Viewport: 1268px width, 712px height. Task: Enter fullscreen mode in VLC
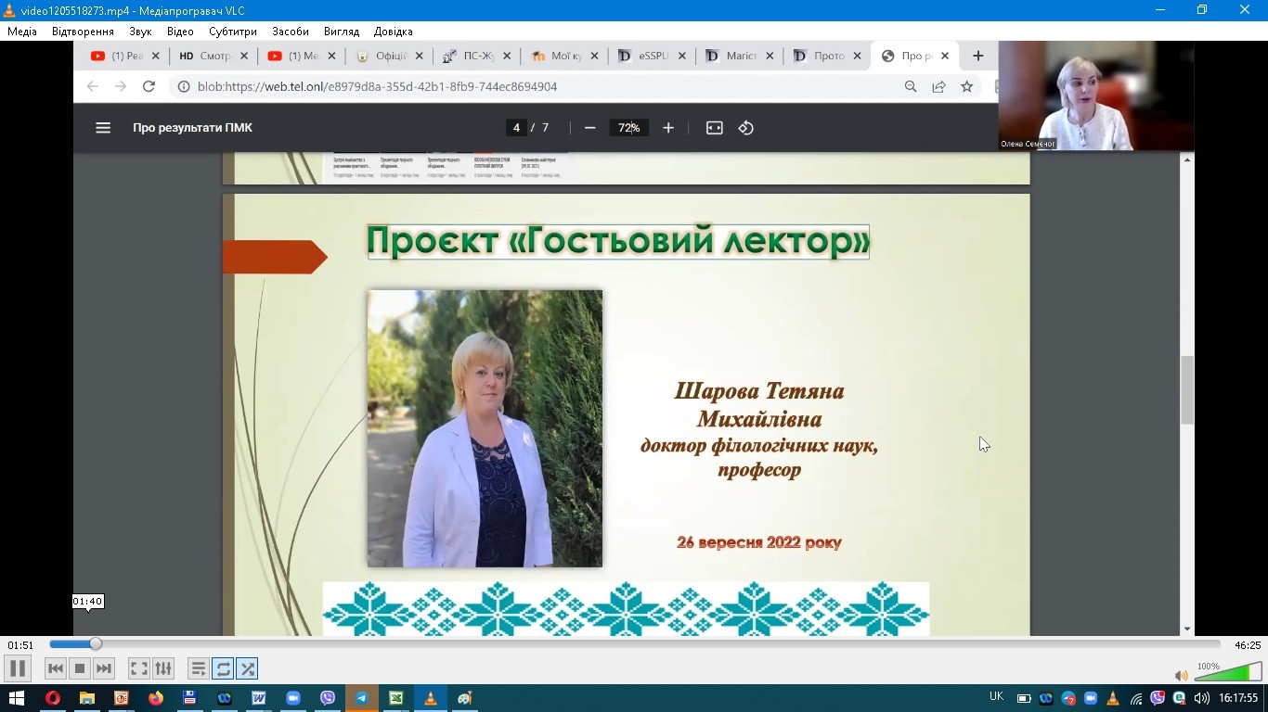(138, 667)
